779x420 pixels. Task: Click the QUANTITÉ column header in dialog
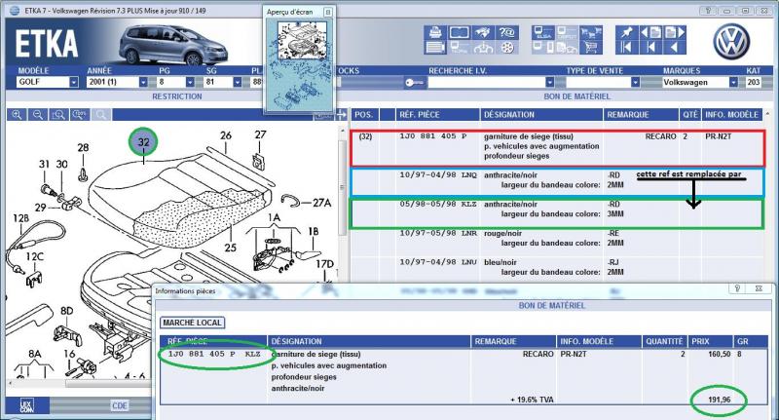(664, 341)
